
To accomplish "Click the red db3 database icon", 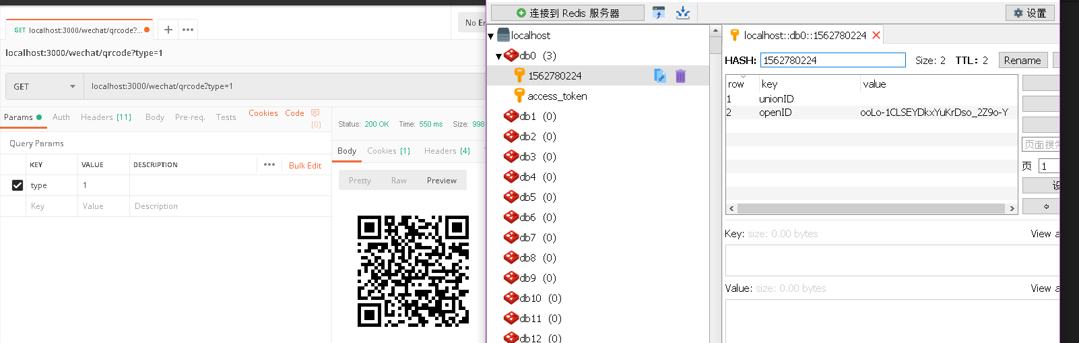I will 511,156.
